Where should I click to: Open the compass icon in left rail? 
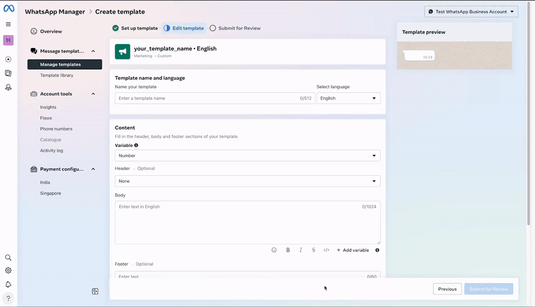(8, 59)
